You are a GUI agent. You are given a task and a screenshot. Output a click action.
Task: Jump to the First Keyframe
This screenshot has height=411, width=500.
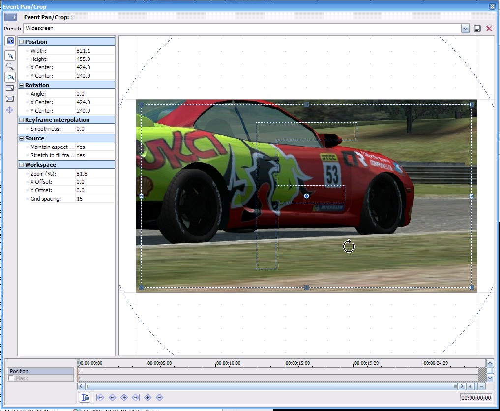(100, 397)
